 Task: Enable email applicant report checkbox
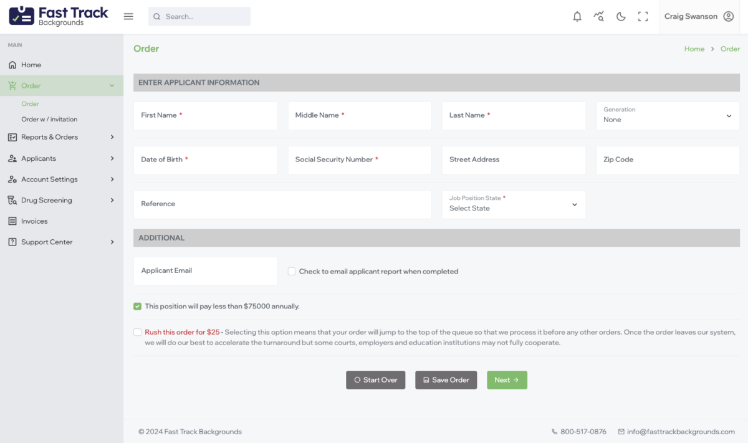pyautogui.click(x=292, y=272)
